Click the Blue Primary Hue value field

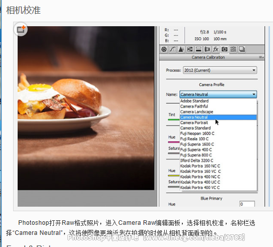[x=247, y=204]
